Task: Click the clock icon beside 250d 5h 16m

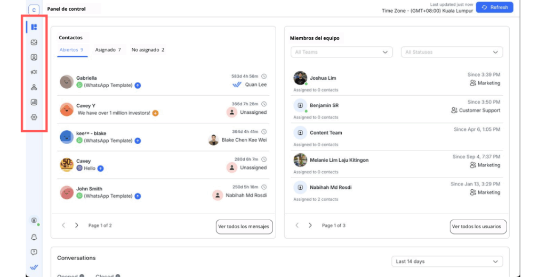Action: tap(264, 187)
